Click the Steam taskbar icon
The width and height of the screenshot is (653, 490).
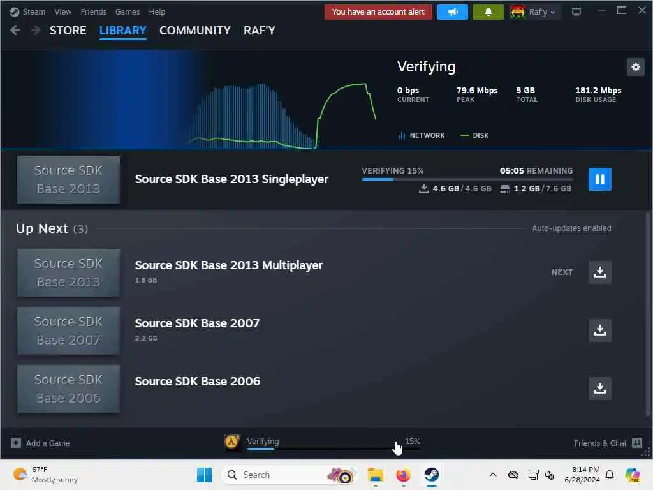432,475
